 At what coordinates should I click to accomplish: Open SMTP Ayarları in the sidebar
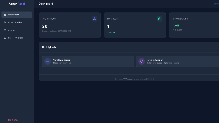[x=17, y=38]
